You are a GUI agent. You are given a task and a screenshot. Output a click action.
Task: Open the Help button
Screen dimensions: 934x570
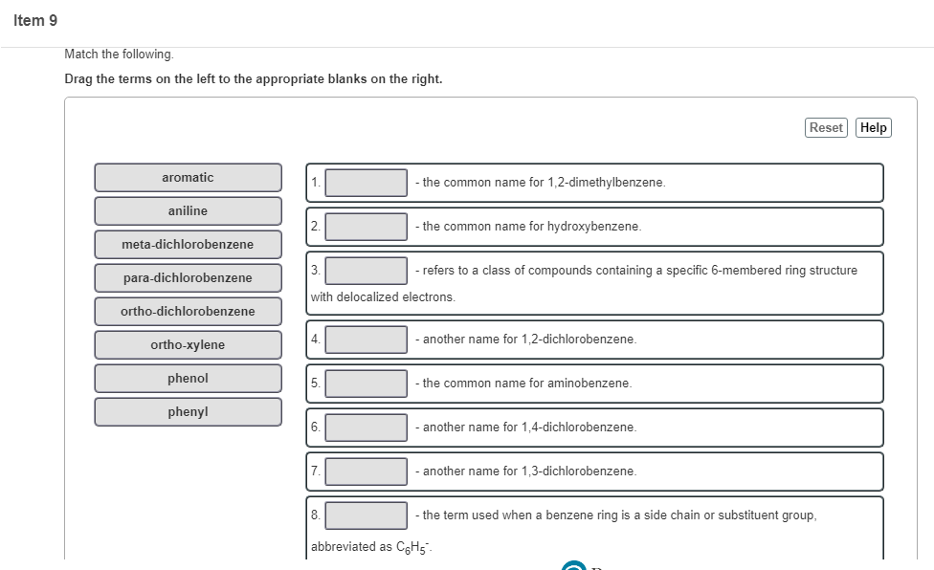pyautogui.click(x=874, y=128)
